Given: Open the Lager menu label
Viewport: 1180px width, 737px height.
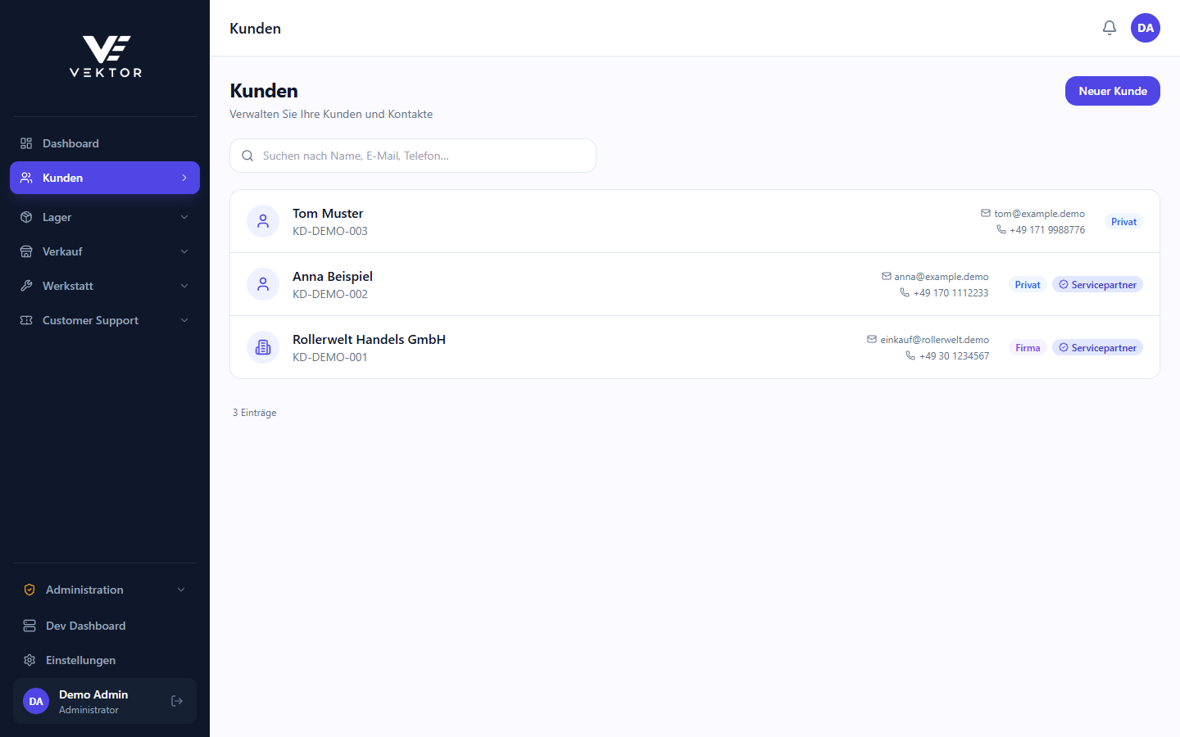Looking at the screenshot, I should point(57,217).
